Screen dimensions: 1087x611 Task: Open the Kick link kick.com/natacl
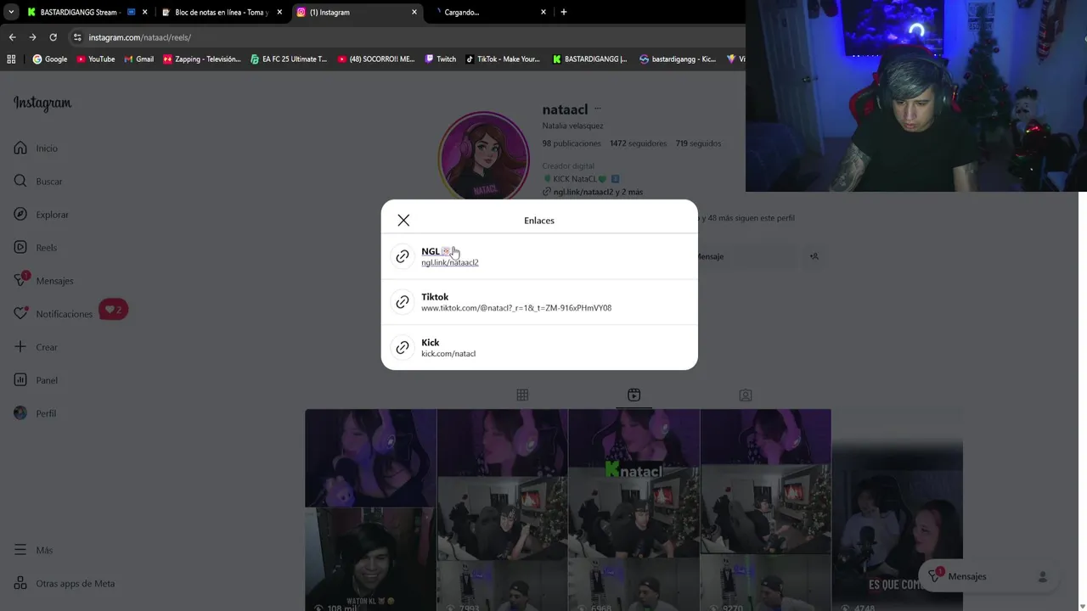pos(539,348)
